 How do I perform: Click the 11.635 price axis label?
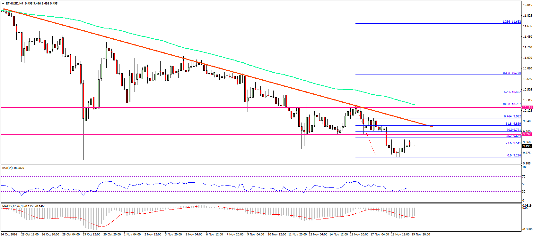coord(528,26)
